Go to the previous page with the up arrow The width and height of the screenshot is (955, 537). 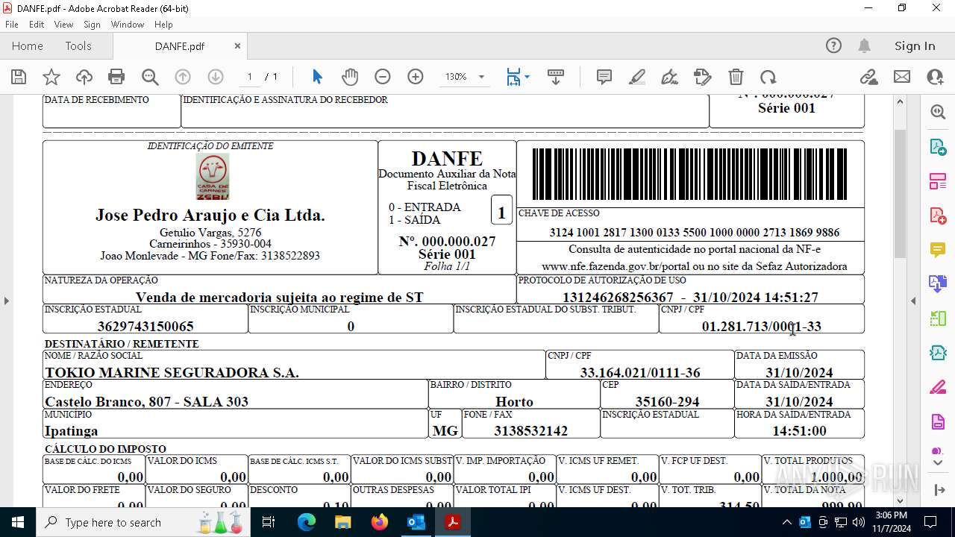pos(183,77)
